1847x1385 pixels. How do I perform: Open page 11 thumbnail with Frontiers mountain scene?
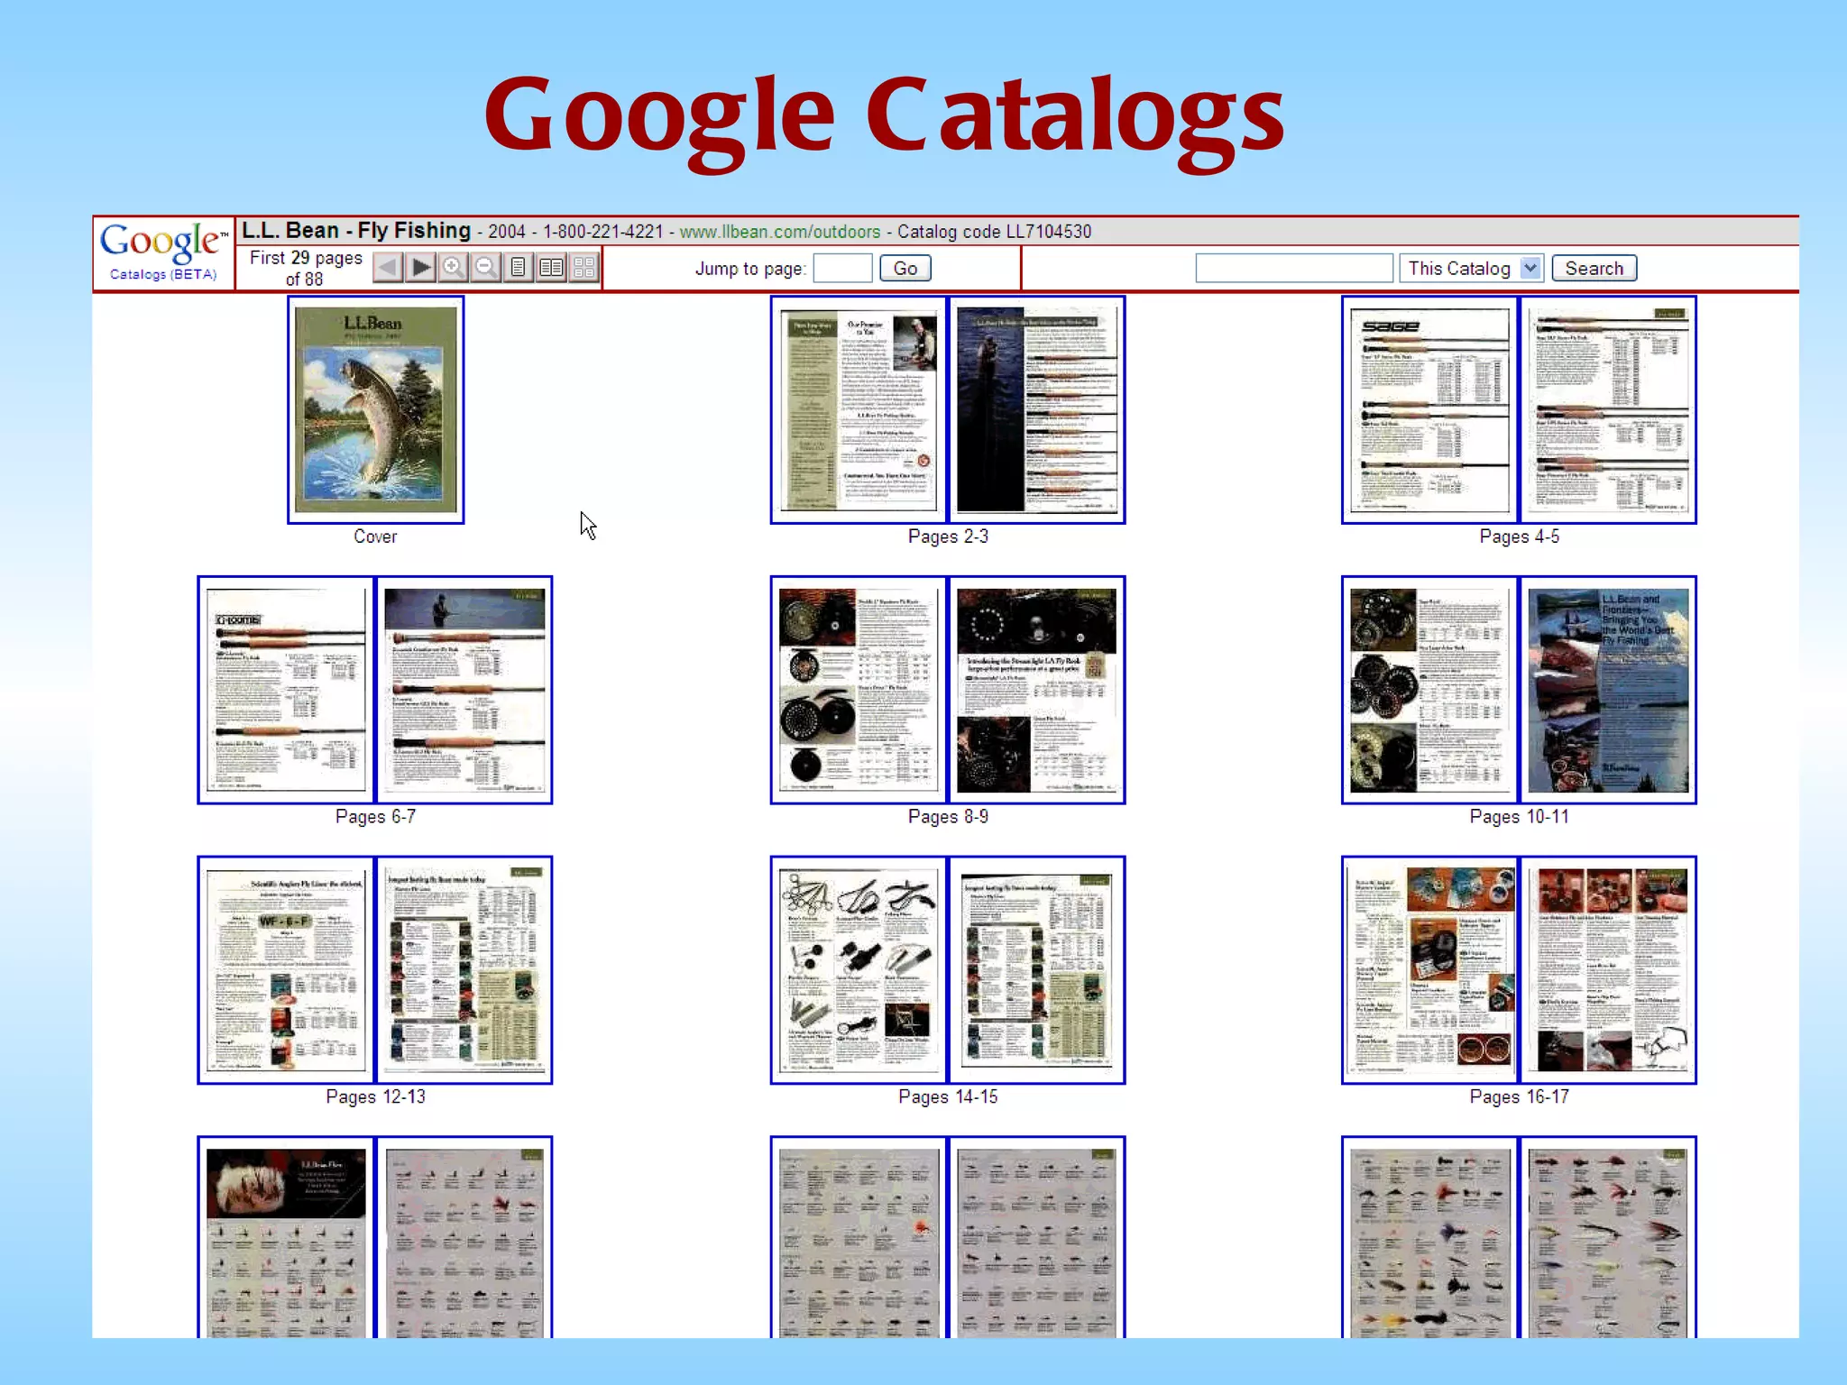click(x=1609, y=690)
